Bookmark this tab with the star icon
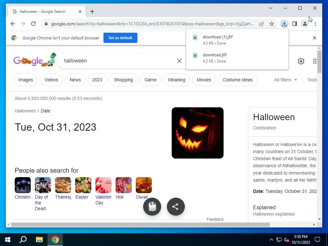Screen dimensions: 328x246 tap(272, 24)
